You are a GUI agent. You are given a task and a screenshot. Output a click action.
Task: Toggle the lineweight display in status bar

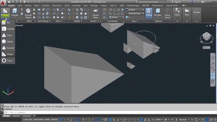106,120
